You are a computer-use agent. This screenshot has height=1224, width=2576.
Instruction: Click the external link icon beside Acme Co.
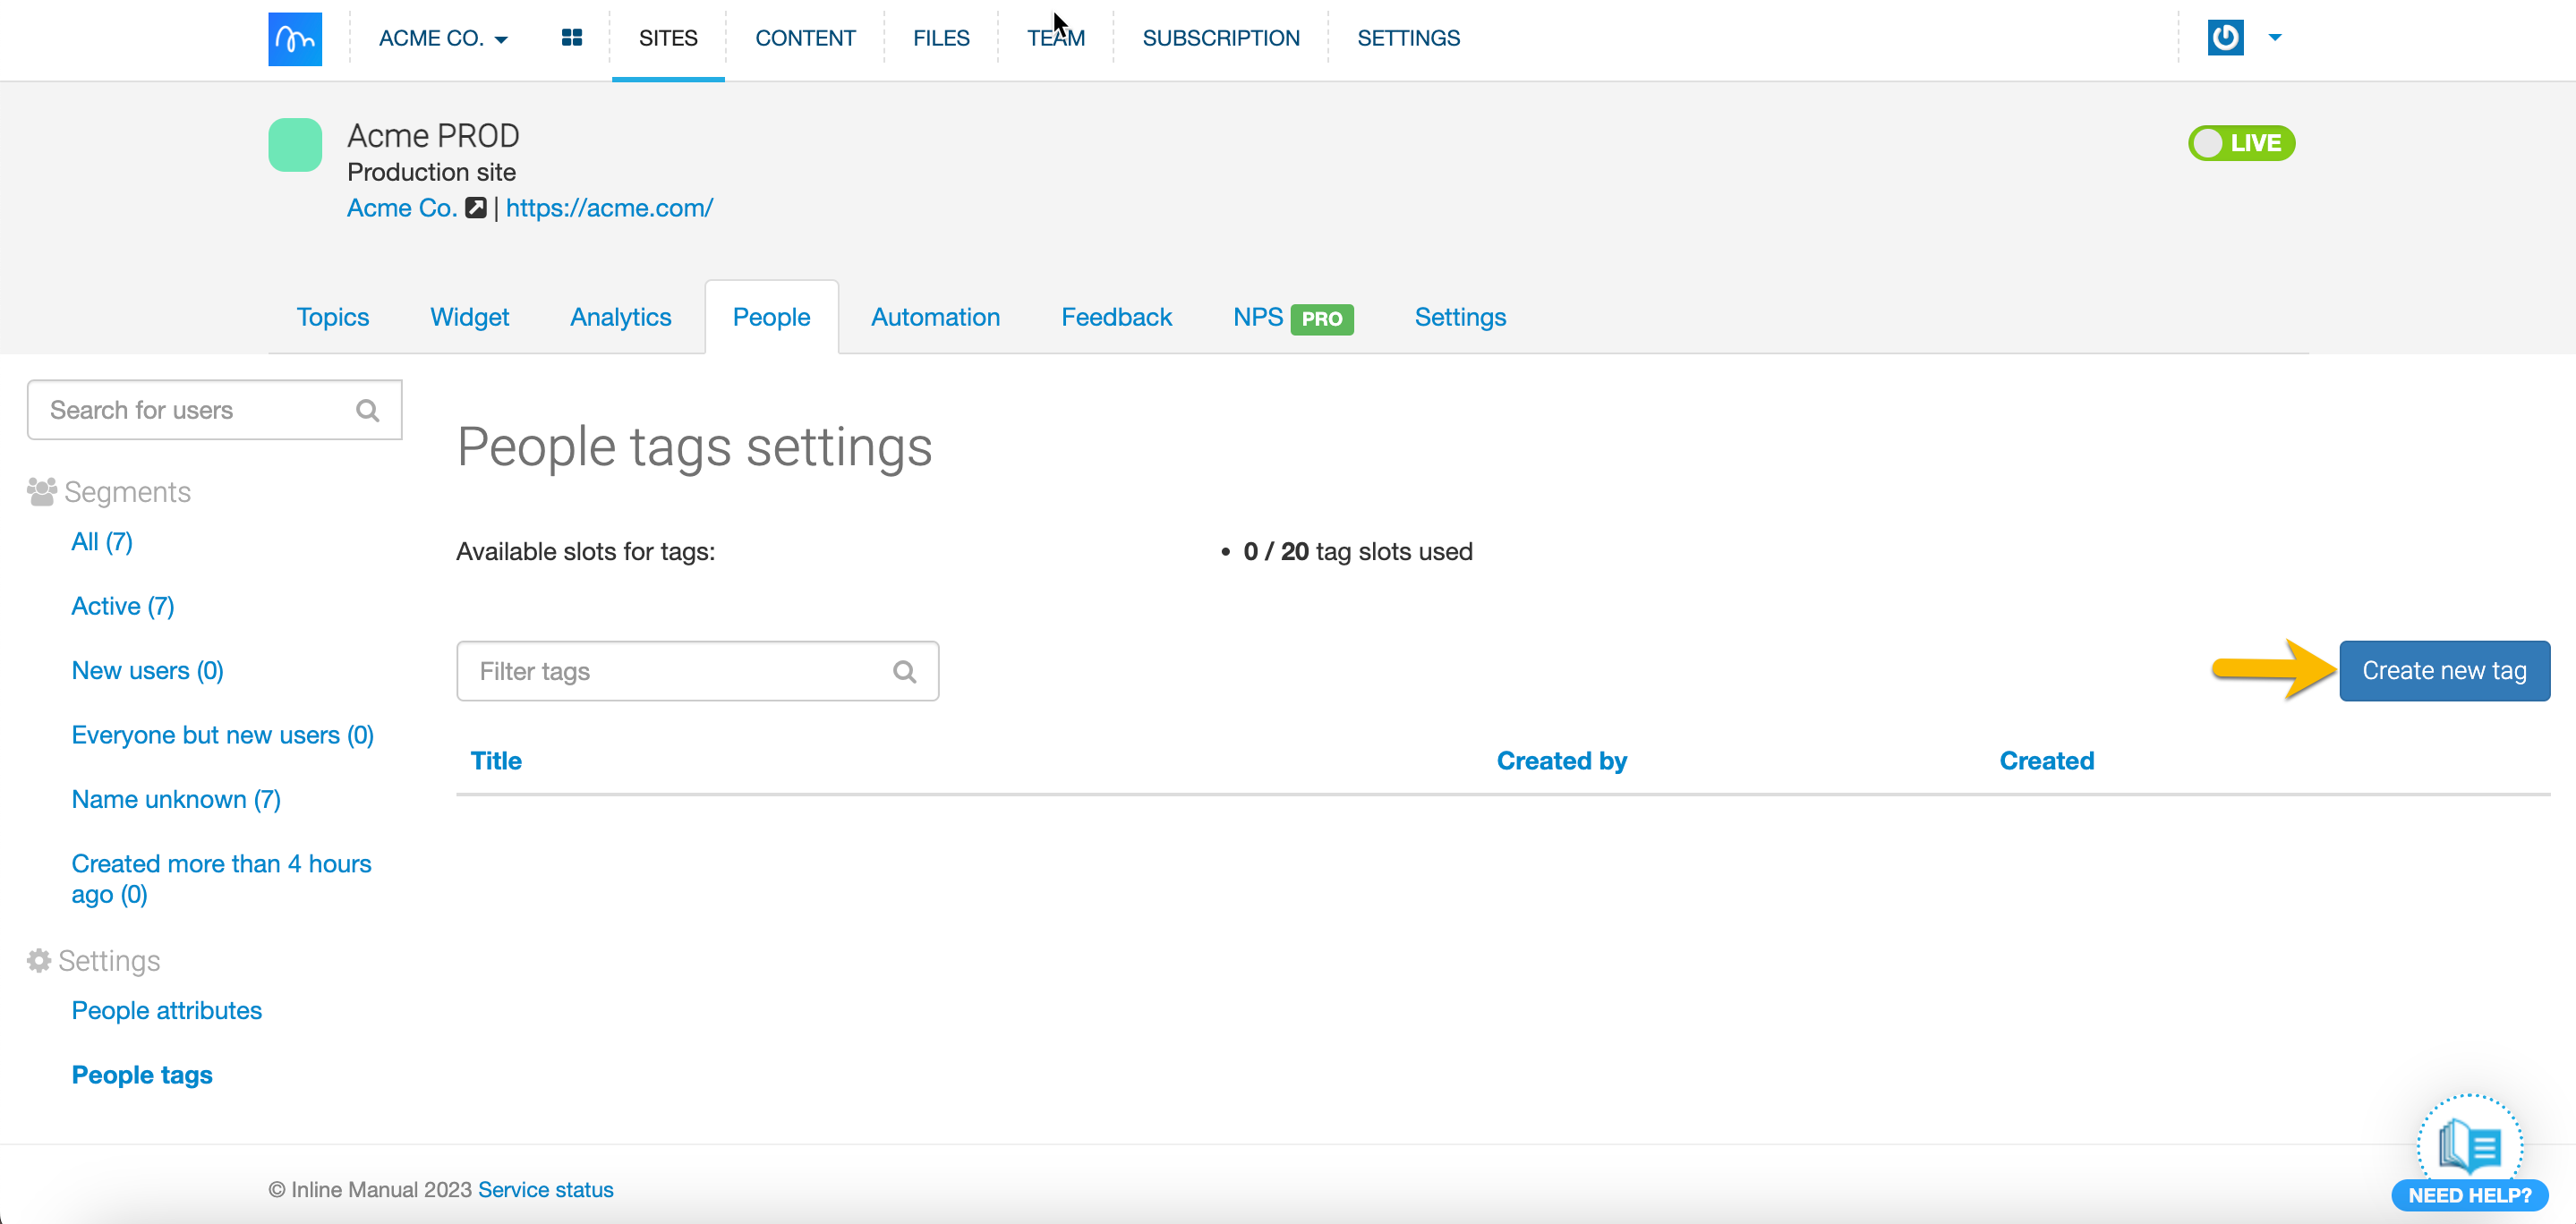pyautogui.click(x=476, y=208)
